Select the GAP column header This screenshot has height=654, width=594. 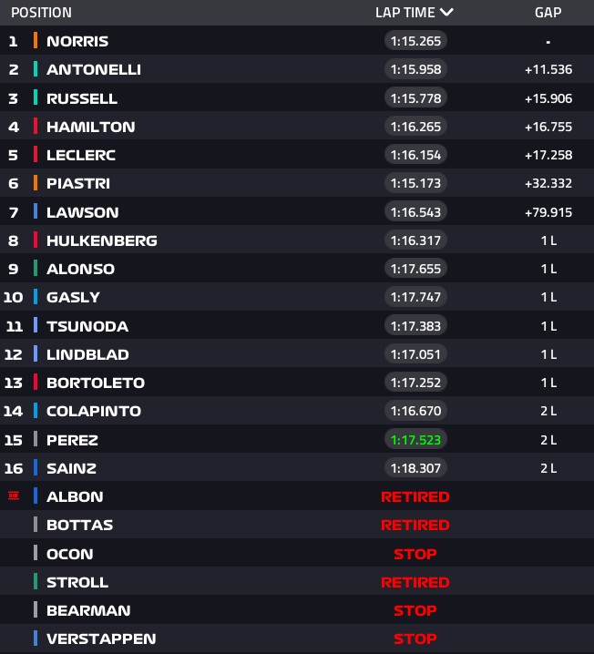(548, 13)
